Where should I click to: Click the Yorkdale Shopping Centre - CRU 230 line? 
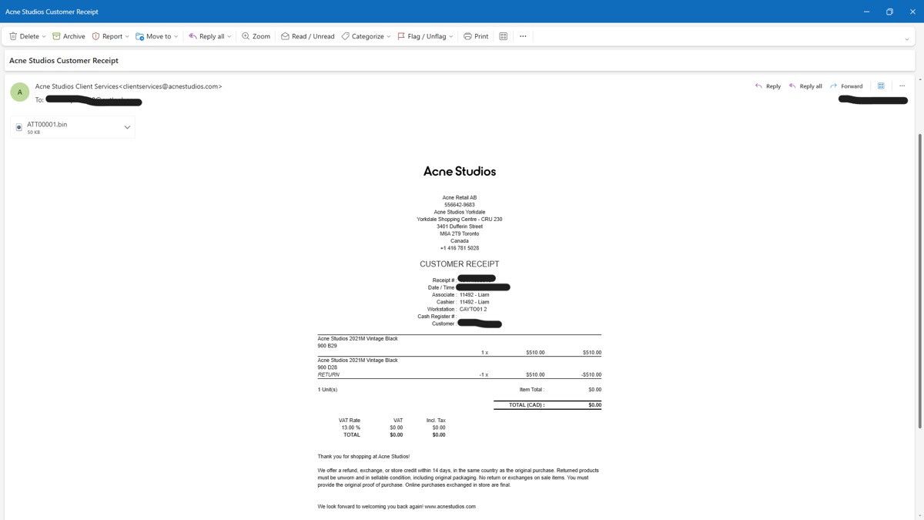[460, 220]
